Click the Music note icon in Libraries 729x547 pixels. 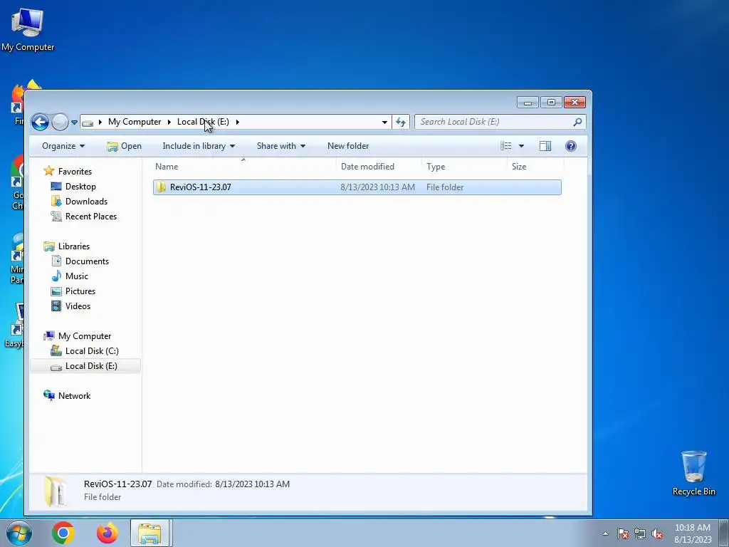tap(56, 276)
